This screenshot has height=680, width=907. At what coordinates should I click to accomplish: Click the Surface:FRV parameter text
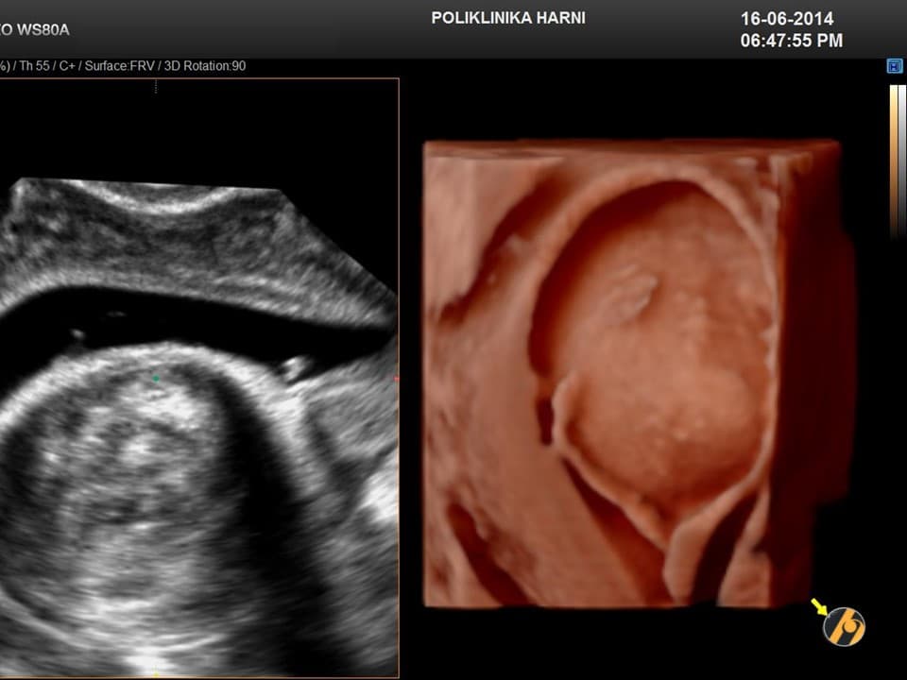click(x=118, y=66)
